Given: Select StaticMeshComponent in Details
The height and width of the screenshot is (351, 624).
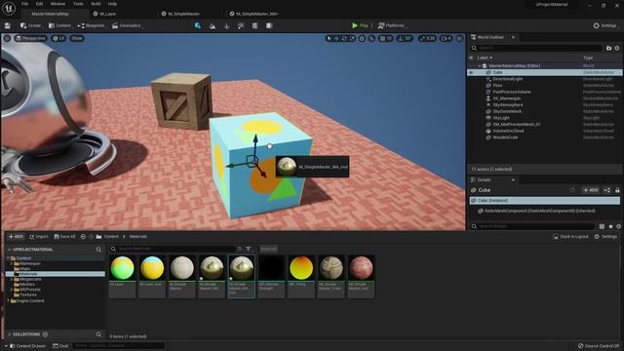Looking at the screenshot, I should [539, 211].
